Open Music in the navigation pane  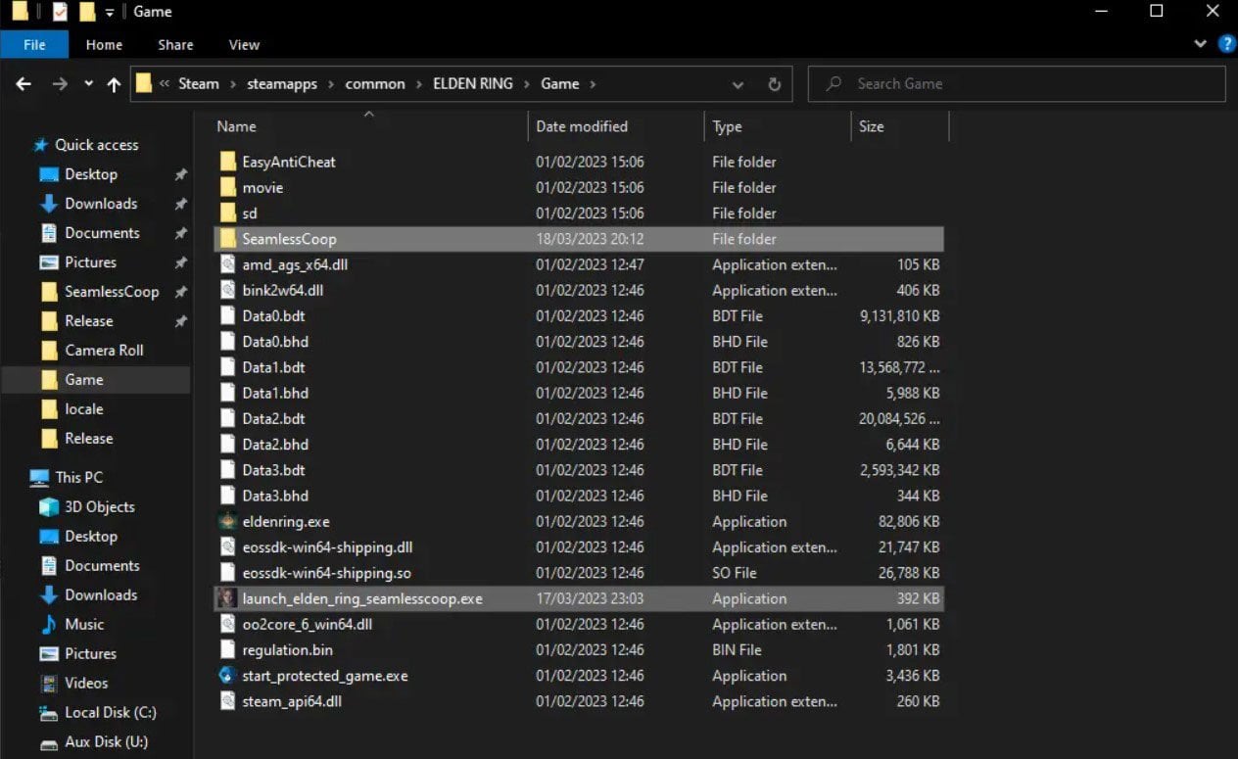84,624
